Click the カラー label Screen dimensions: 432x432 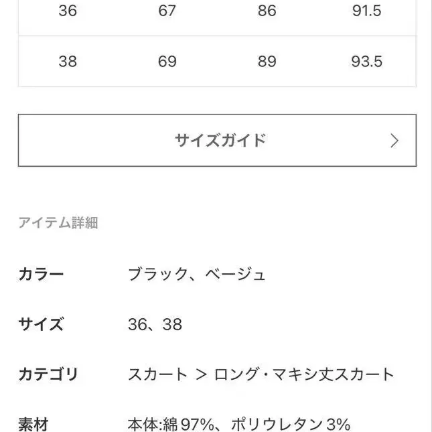tap(41, 274)
